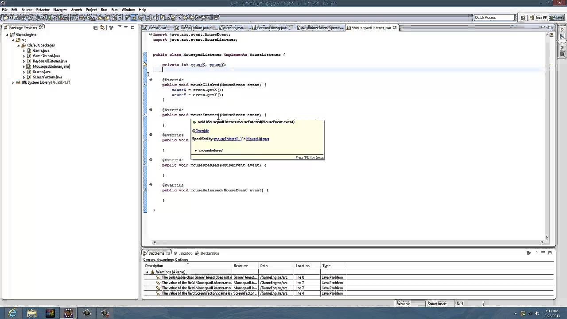
Task: Close the MousepadListener.java editor tab
Action: point(395,28)
